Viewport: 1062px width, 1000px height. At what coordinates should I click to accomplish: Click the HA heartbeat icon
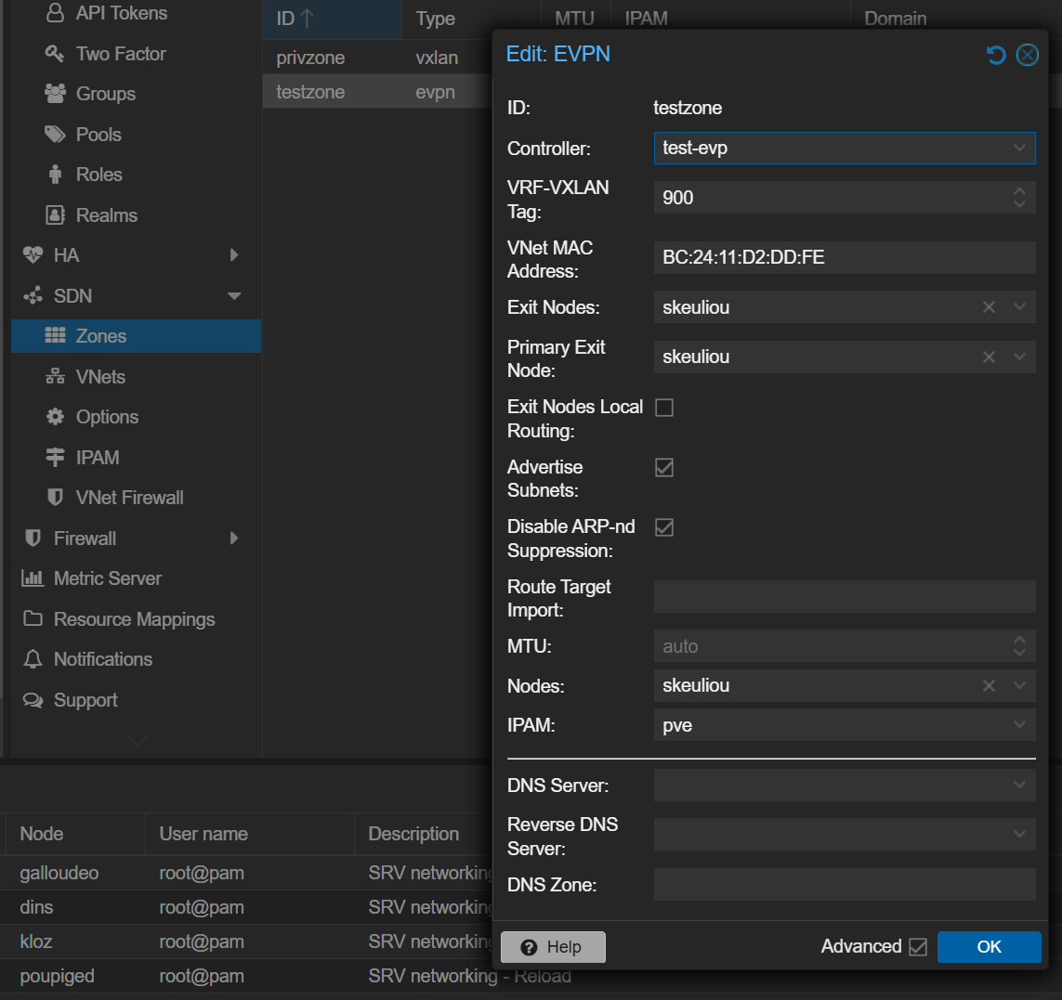click(33, 255)
